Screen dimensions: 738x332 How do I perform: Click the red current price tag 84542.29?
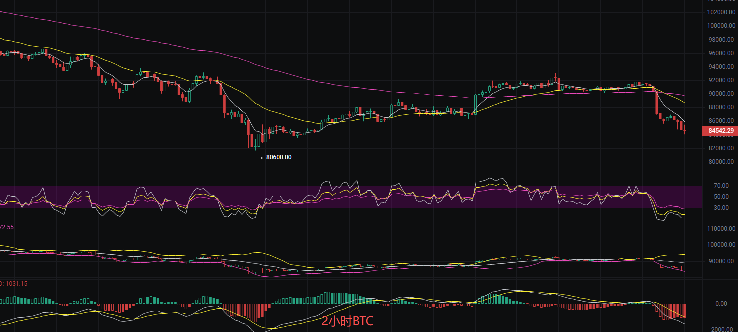(x=720, y=131)
